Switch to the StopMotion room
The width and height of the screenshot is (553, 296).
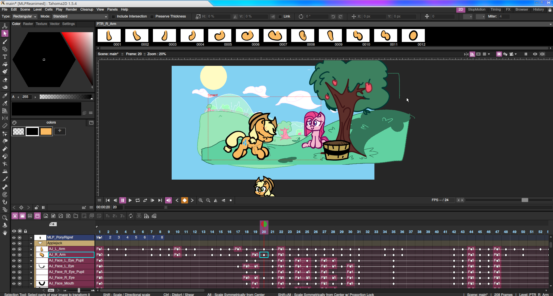[476, 9]
